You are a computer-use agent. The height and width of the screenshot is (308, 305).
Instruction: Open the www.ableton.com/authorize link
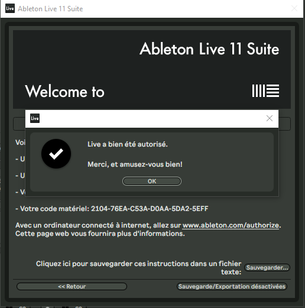231,225
